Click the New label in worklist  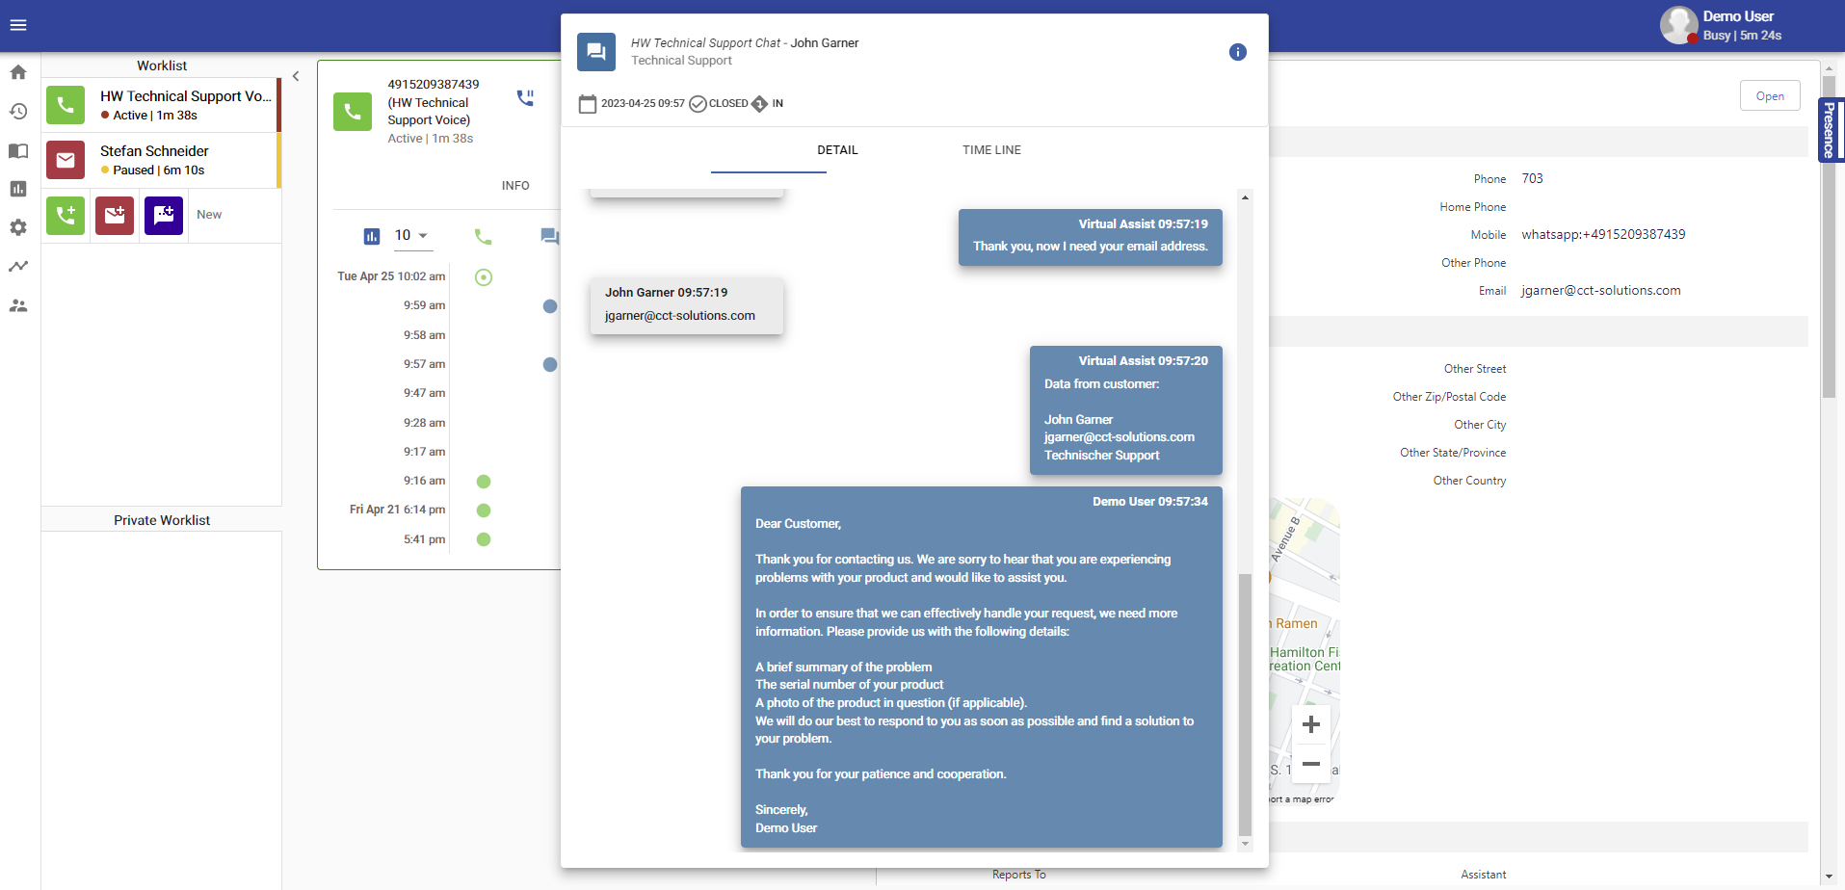pos(209,215)
